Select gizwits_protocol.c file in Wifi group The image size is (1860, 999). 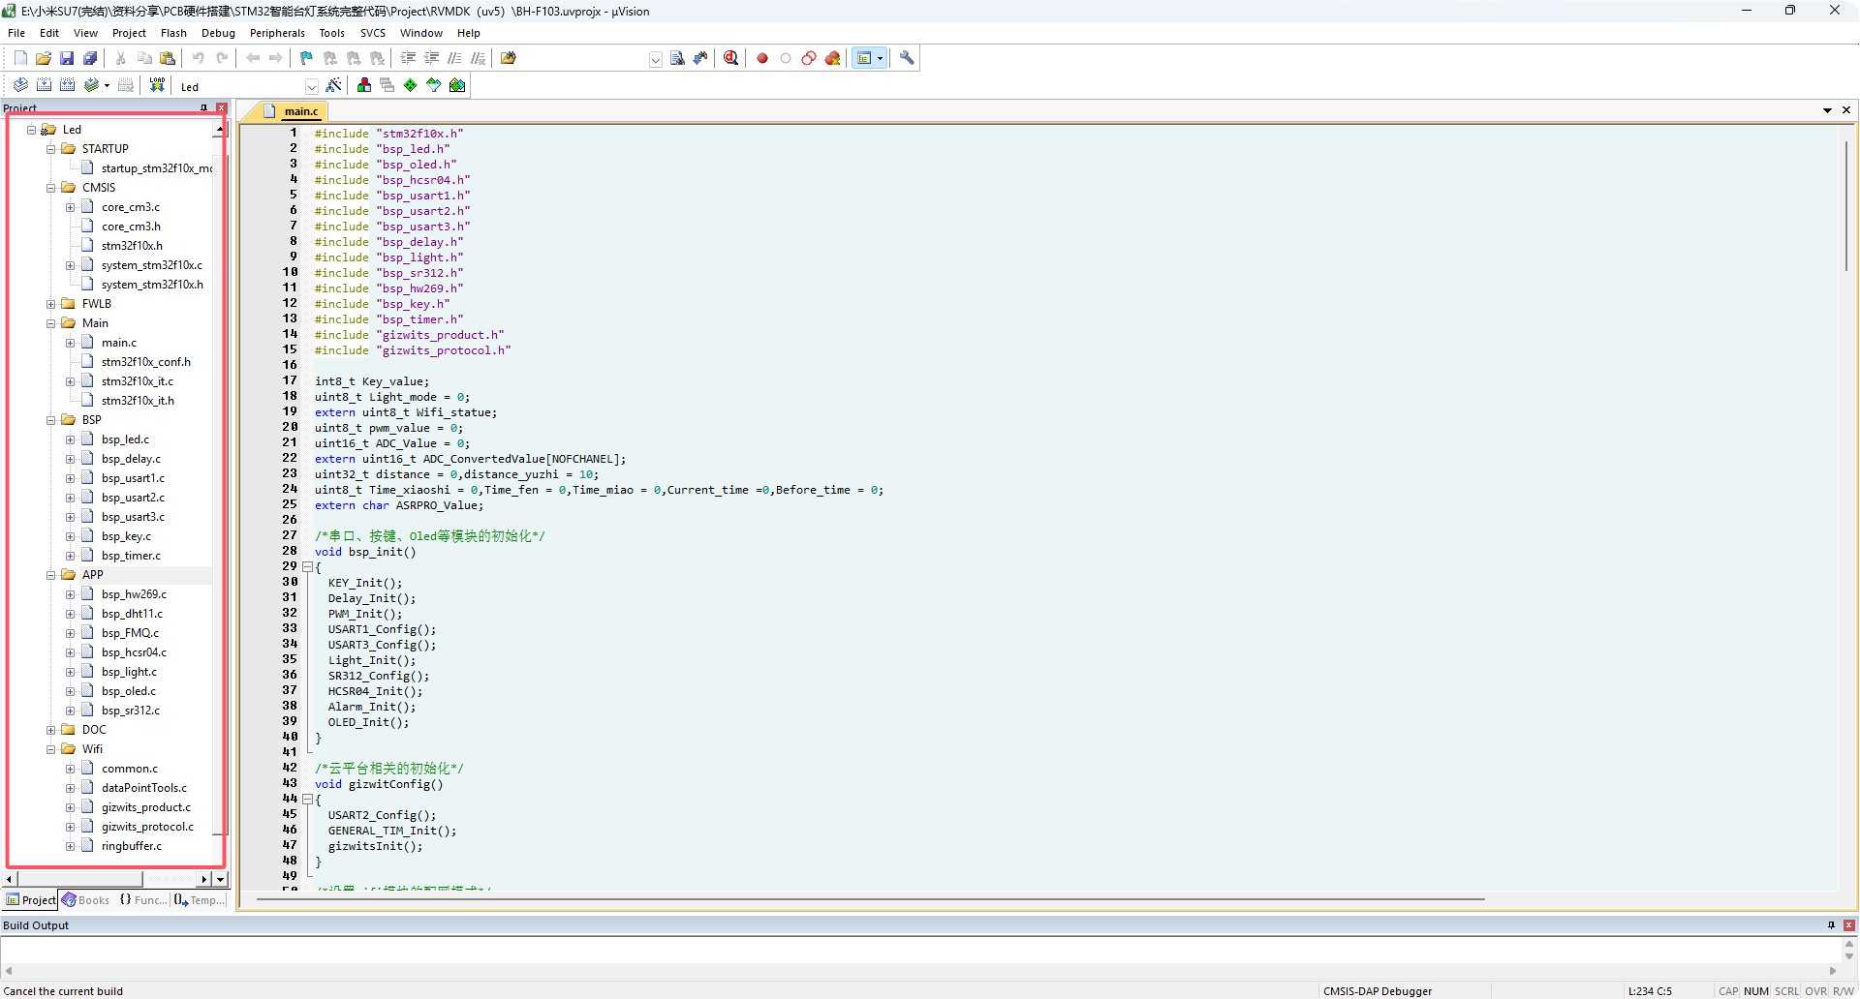point(147,827)
